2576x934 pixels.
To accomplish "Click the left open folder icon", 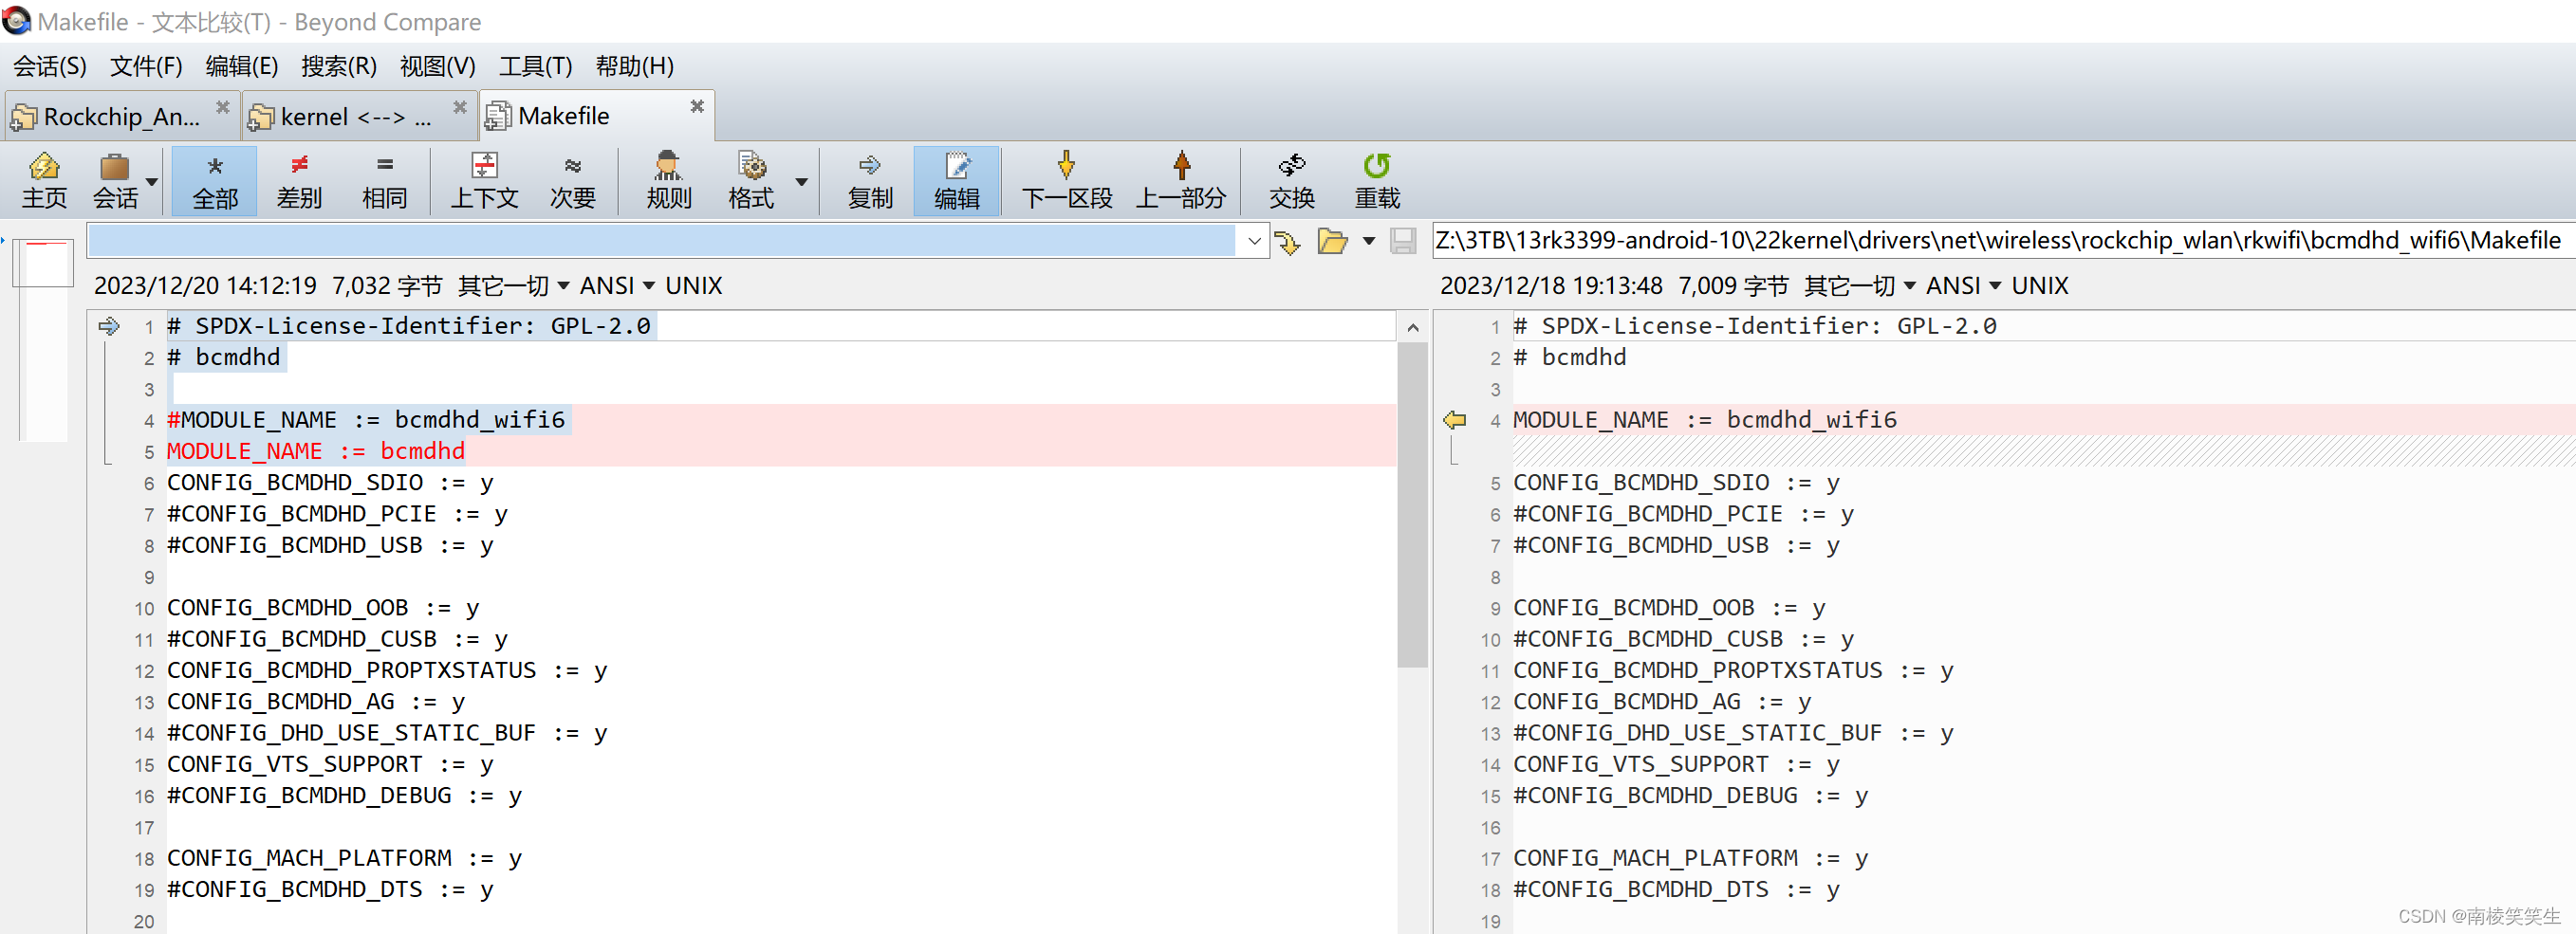I will pyautogui.click(x=1333, y=242).
